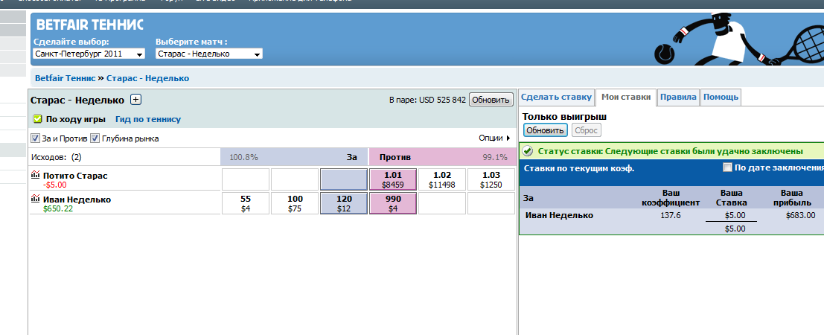Screen dimensions: 824x335
Task: Click the 99.1% lay overround value
Action: 495,157
